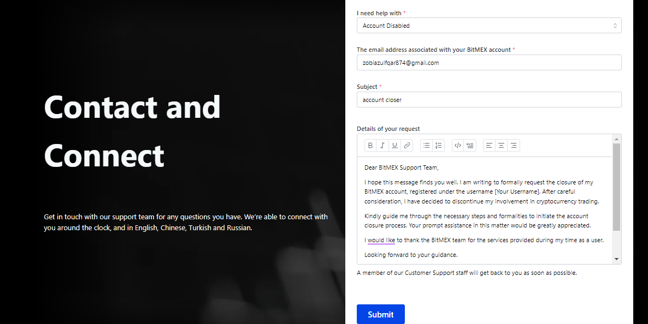648x324 pixels.
Task: Click the 'I need help with' field label
Action: pyautogui.click(x=379, y=13)
